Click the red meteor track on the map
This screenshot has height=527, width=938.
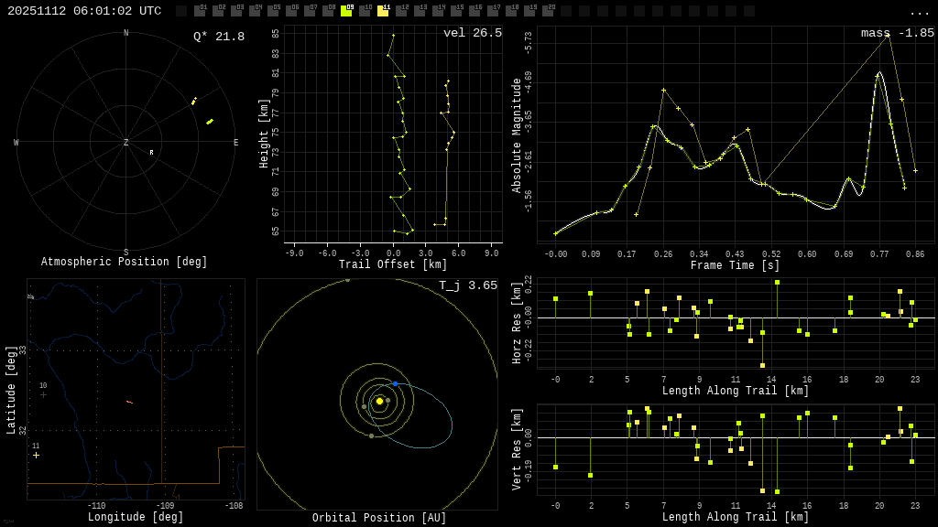click(x=129, y=402)
